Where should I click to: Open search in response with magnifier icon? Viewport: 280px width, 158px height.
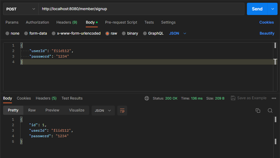click(270, 111)
